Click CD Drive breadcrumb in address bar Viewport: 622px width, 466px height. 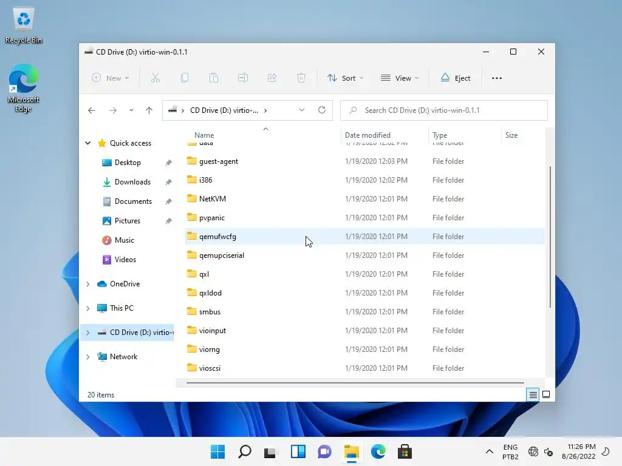click(x=224, y=110)
